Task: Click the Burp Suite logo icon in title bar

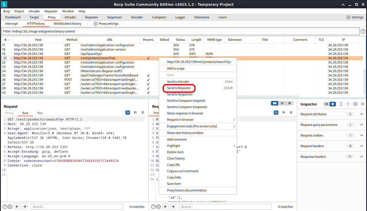Action: [4, 4]
